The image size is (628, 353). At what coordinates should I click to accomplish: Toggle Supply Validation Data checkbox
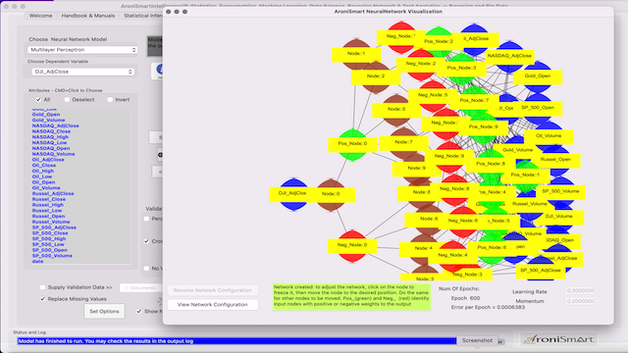[43, 287]
